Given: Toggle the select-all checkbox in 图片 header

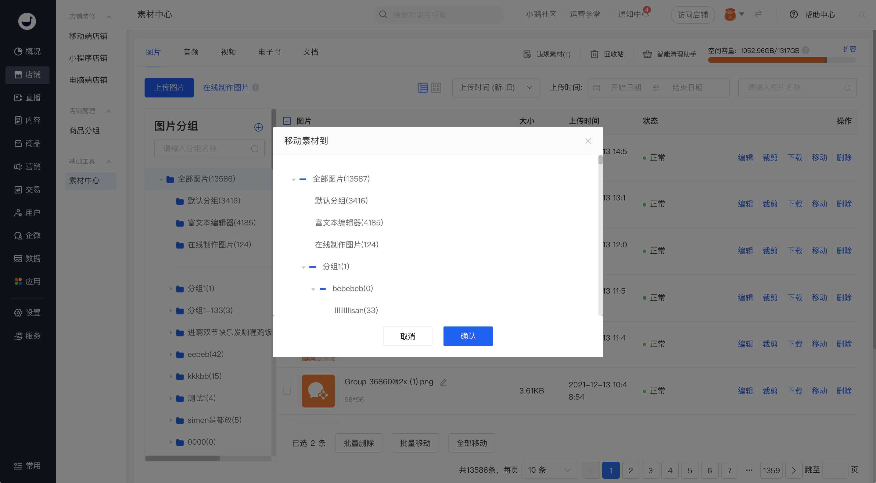Looking at the screenshot, I should [287, 121].
